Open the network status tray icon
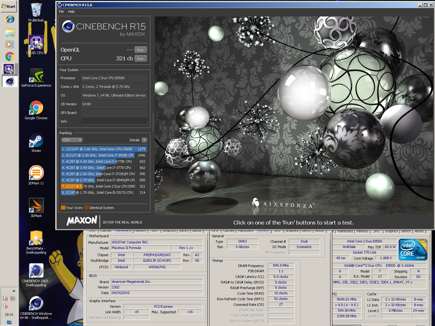Screen dimensions: 435x326 coord(13,298)
